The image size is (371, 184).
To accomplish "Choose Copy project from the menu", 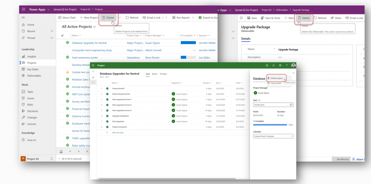I will click(x=275, y=83).
